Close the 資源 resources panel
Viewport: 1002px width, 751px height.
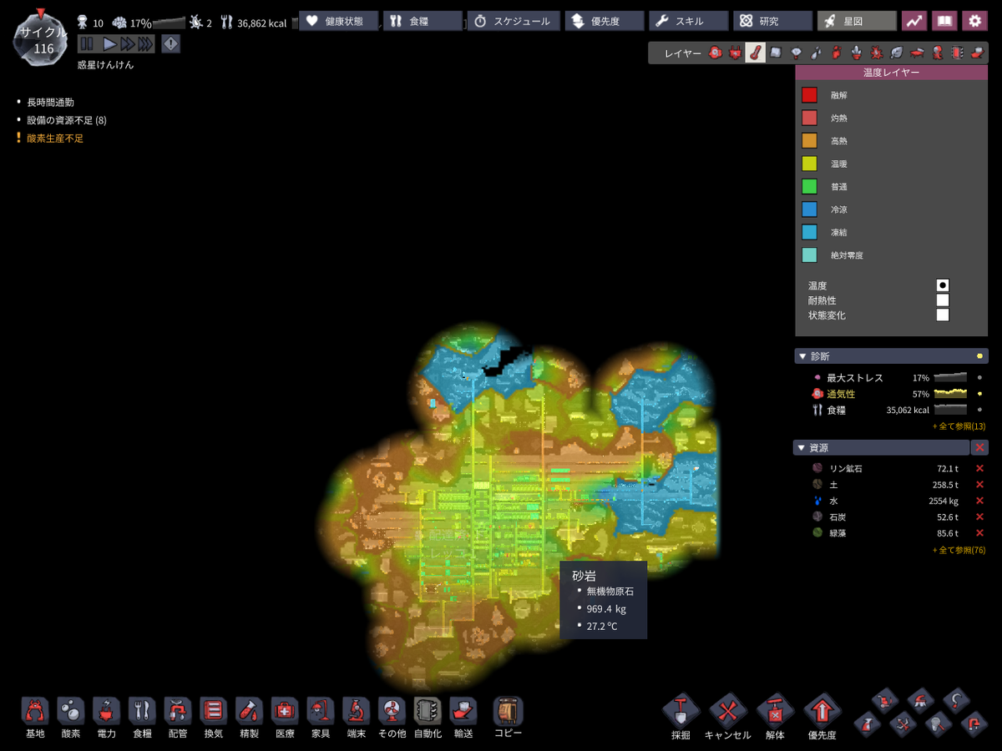point(980,447)
